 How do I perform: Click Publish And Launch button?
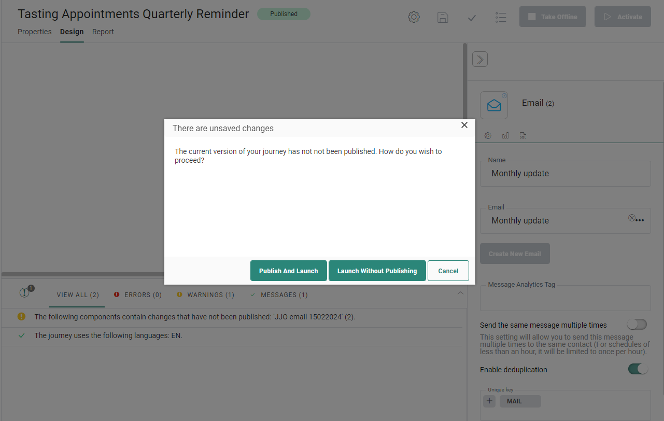pos(288,271)
